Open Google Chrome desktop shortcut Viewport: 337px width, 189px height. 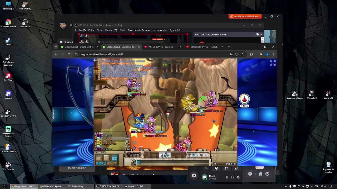coord(8,23)
